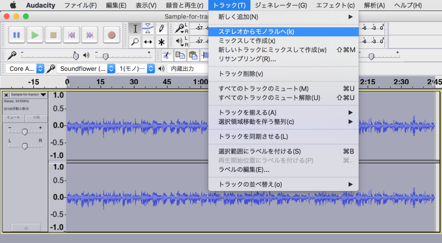Screen dimensions: 442x243
Task: Open the エフェクト(c) menu
Action: [x=335, y=5]
